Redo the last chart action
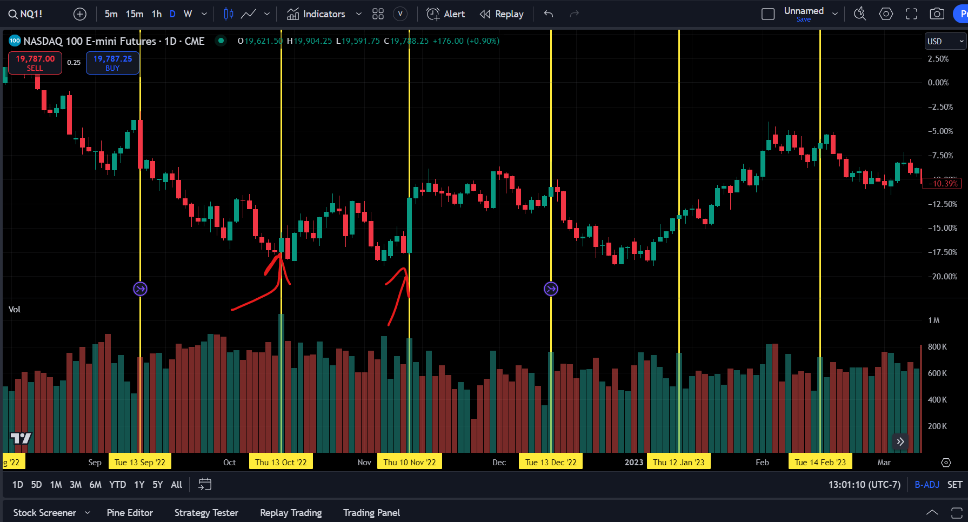Viewport: 968px width, 522px height. [x=574, y=14]
